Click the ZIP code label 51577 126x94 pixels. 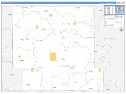click(x=75, y=83)
